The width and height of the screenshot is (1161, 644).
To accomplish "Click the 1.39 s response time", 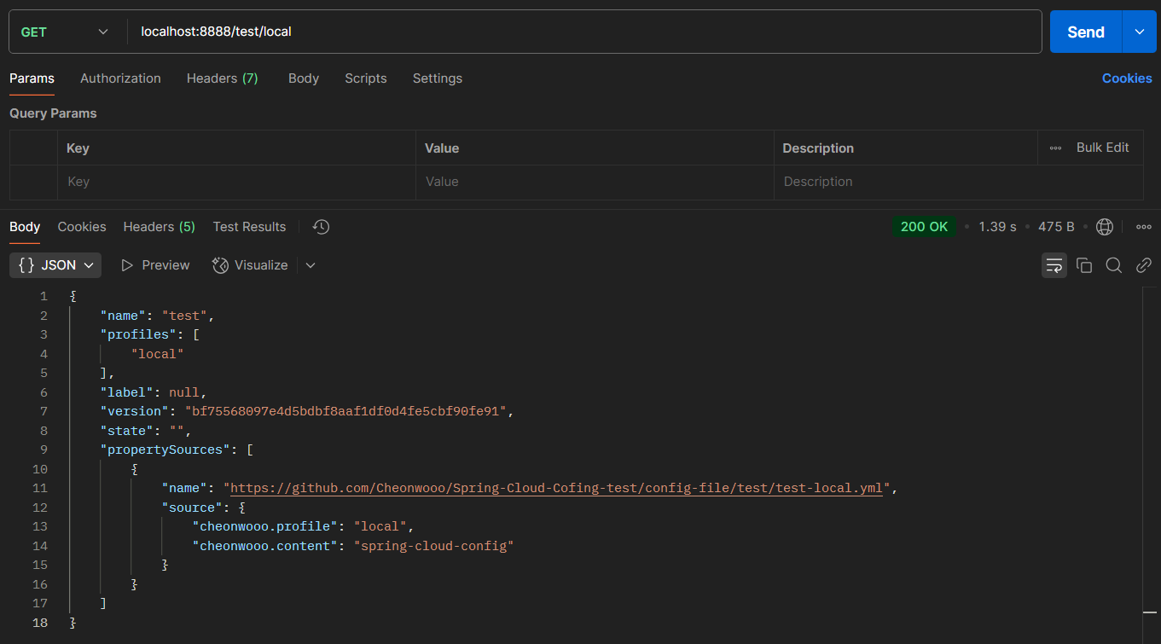I will (997, 227).
